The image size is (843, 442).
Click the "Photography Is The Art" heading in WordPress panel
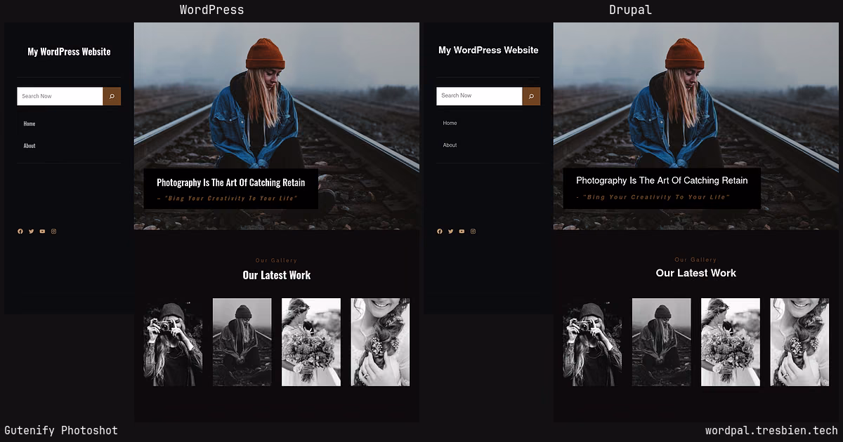(230, 182)
